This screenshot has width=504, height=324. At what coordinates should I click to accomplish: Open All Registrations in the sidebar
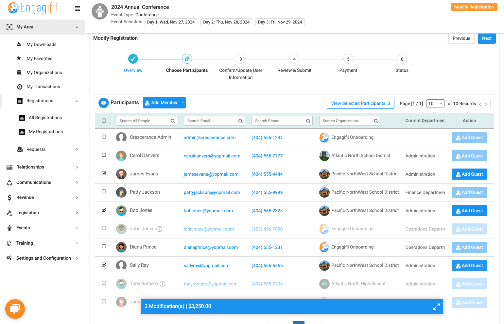pos(45,118)
